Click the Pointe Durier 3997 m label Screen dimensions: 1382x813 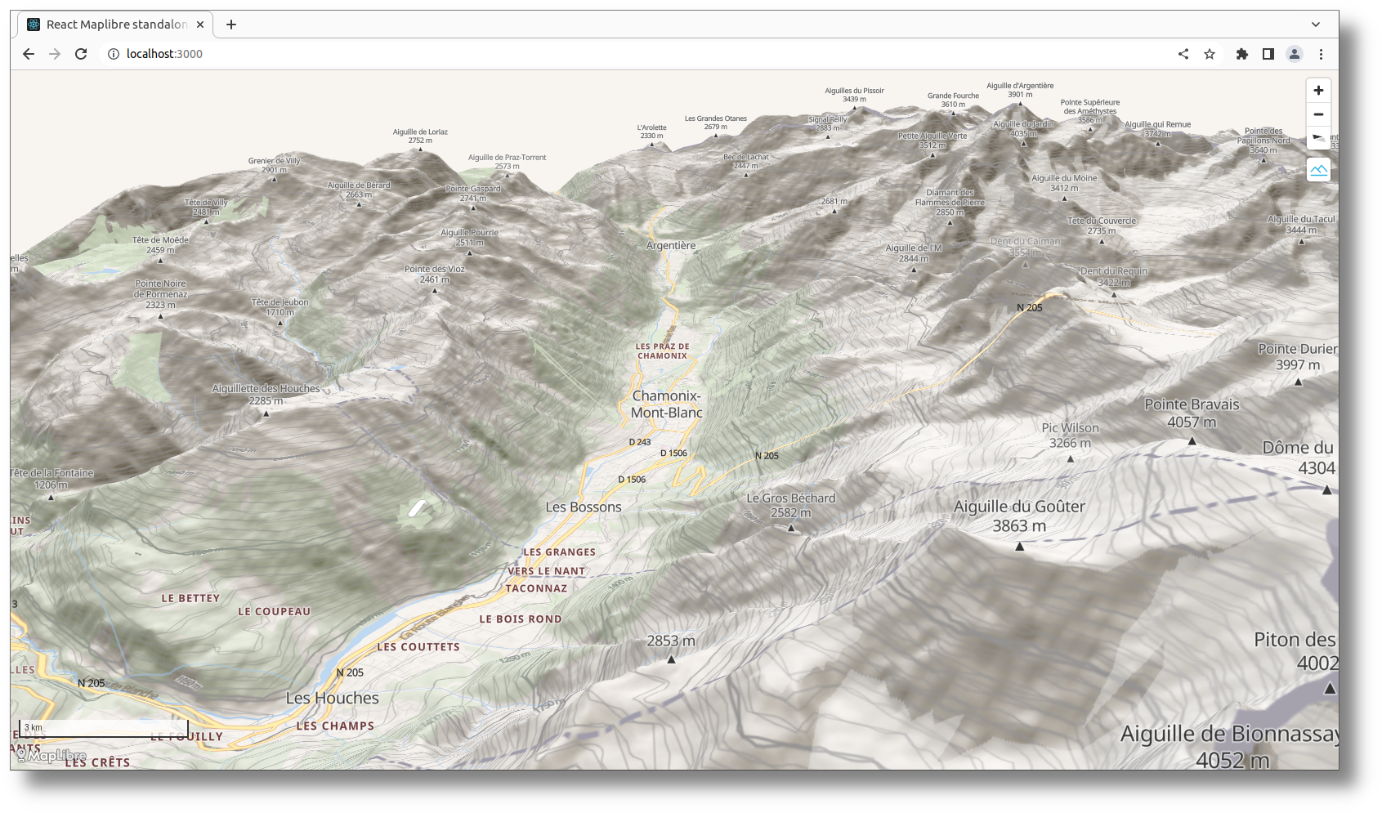pyautogui.click(x=1297, y=357)
